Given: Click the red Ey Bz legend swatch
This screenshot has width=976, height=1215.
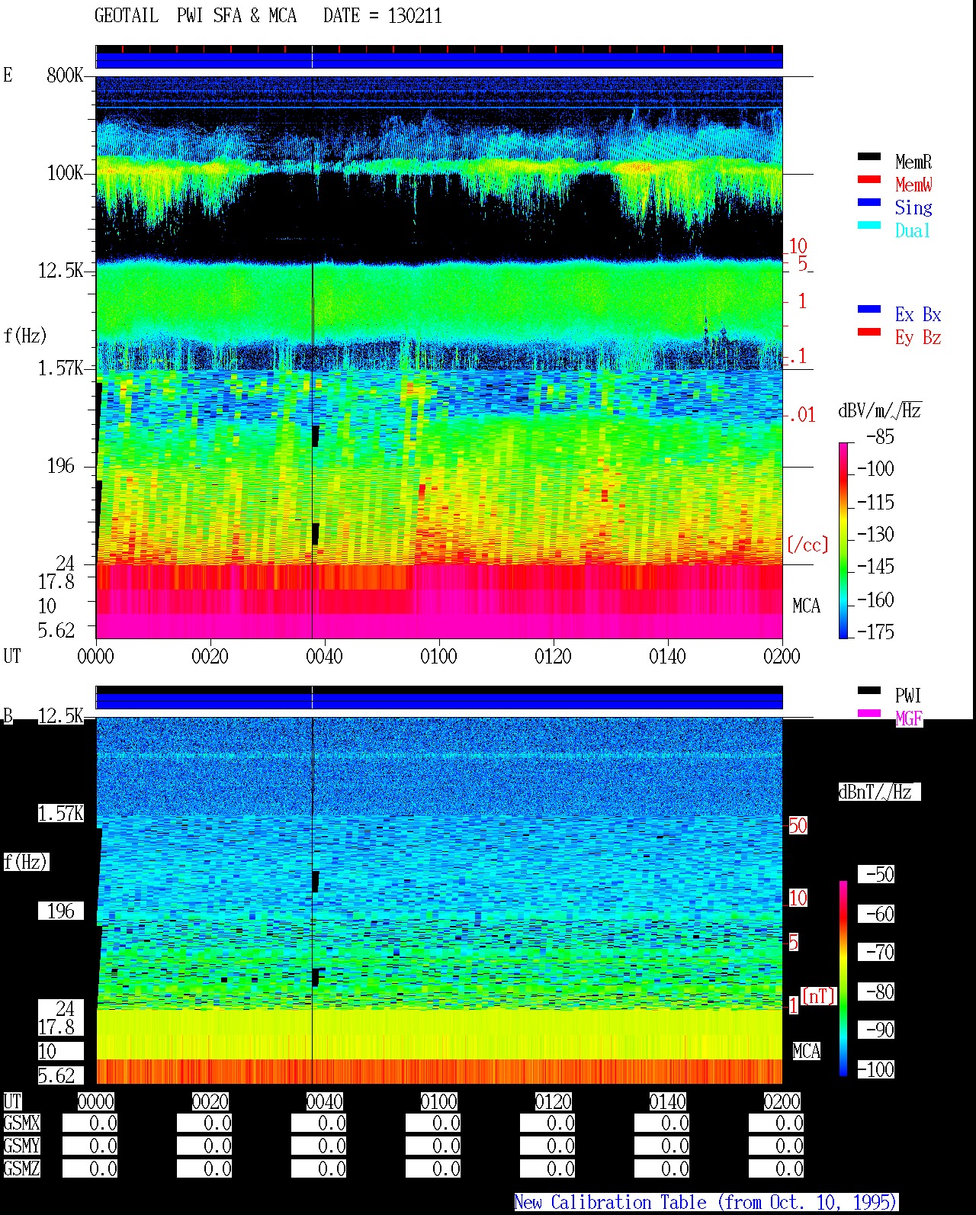Looking at the screenshot, I should 869,333.
